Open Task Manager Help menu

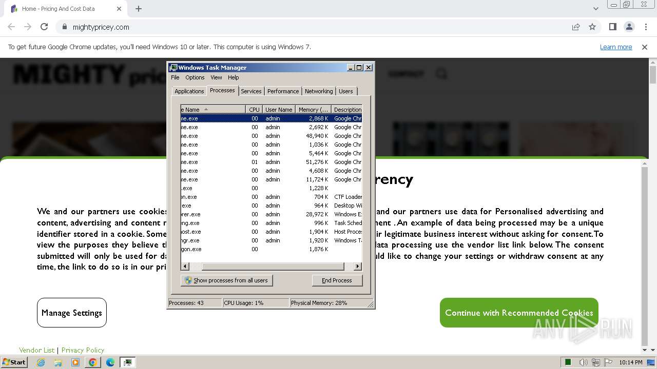point(234,77)
